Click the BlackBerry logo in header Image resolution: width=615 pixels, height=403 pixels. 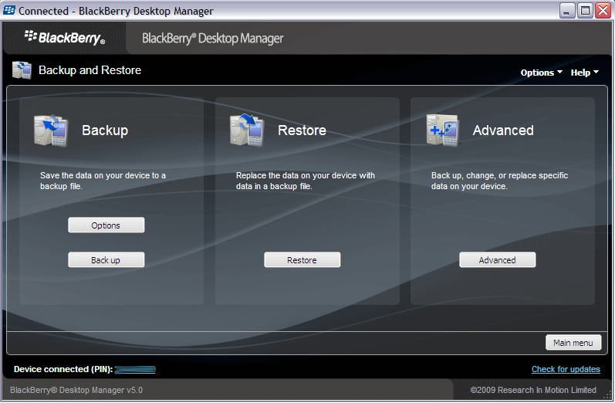click(x=65, y=38)
